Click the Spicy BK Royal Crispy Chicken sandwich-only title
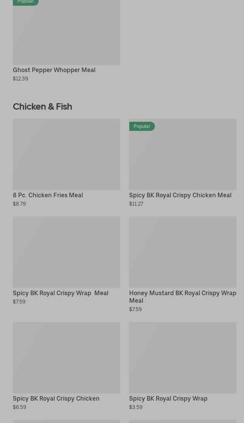The height and width of the screenshot is (423, 244). point(56,398)
